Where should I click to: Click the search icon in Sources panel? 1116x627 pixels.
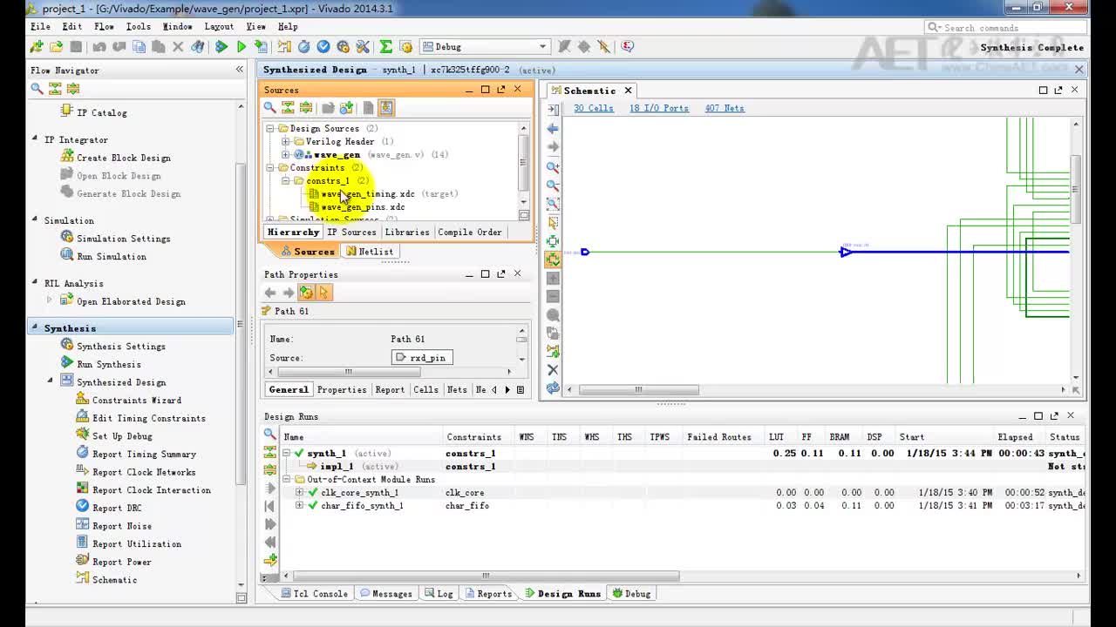point(270,108)
